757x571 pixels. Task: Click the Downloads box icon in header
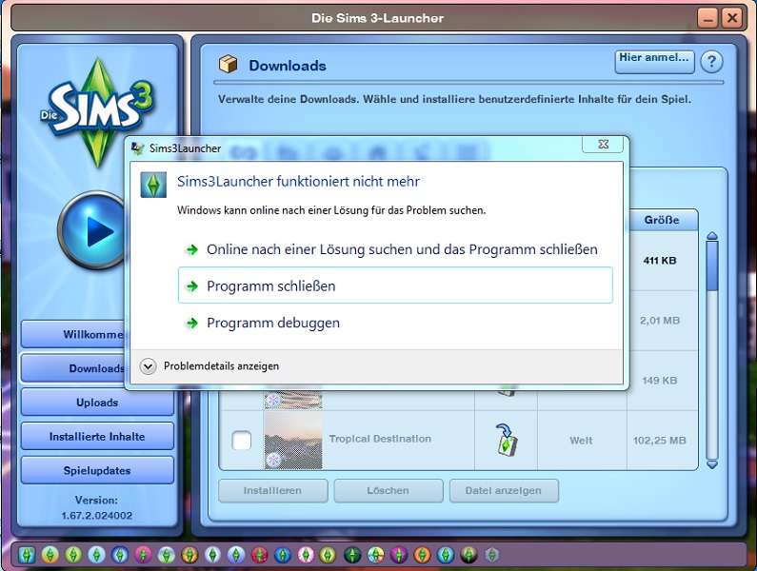tap(228, 64)
